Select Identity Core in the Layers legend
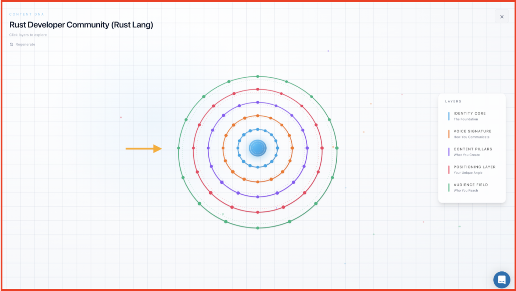 point(469,116)
